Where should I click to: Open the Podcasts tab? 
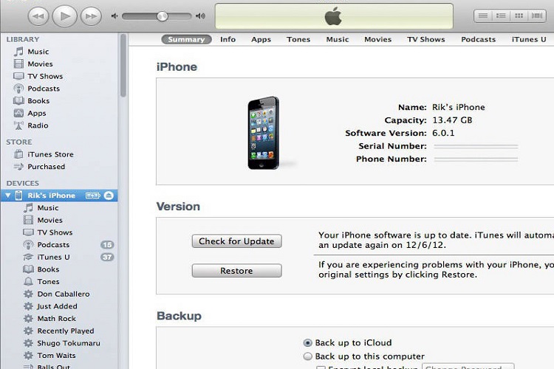pyautogui.click(x=478, y=39)
